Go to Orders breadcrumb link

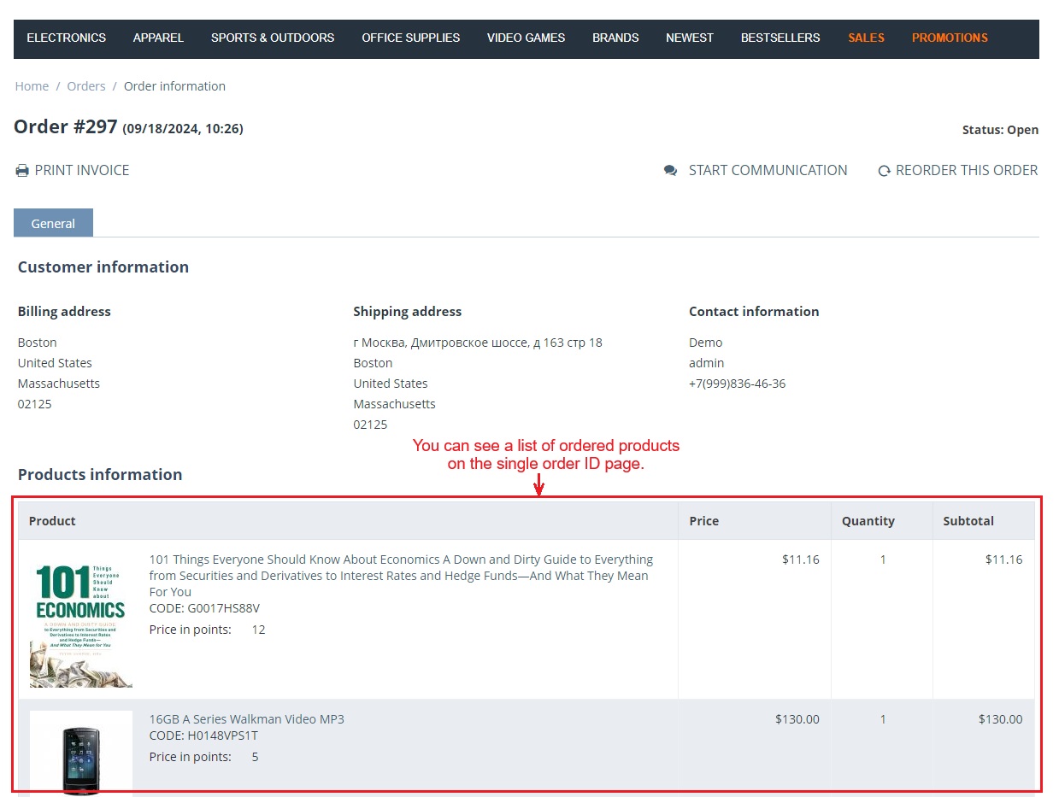[86, 86]
